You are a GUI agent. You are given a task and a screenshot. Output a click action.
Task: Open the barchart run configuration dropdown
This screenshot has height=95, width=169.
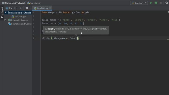[x=139, y=3]
